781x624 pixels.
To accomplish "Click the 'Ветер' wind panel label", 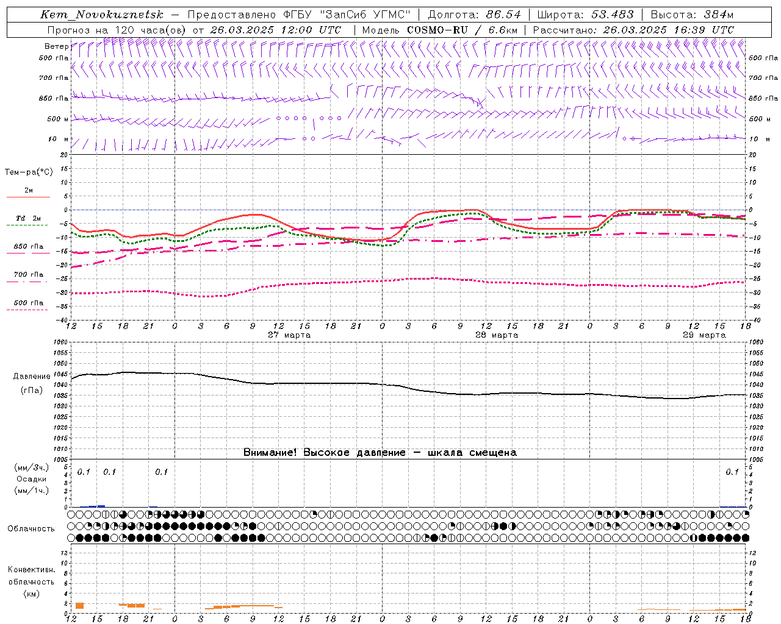I will click(56, 46).
